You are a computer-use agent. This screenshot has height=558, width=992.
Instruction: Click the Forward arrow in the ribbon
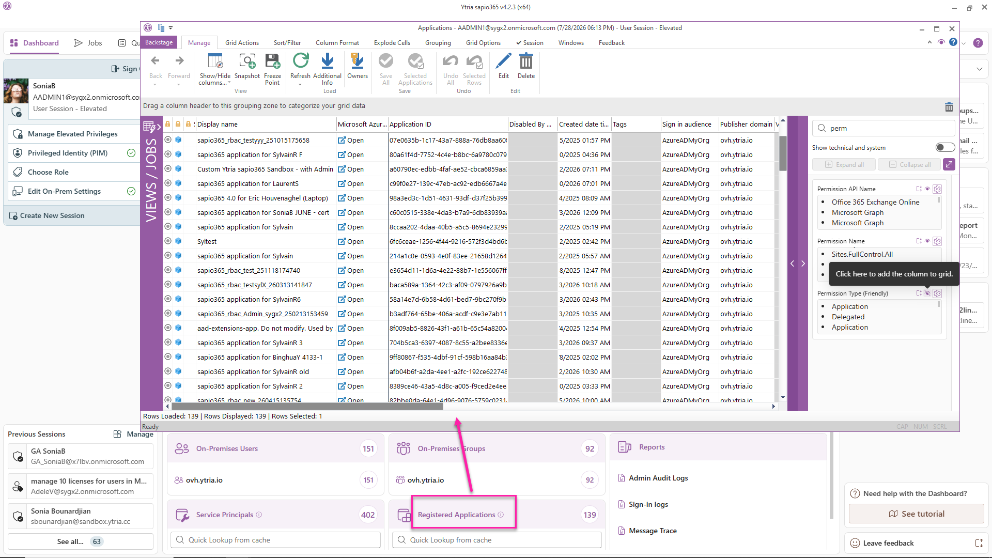tap(179, 61)
